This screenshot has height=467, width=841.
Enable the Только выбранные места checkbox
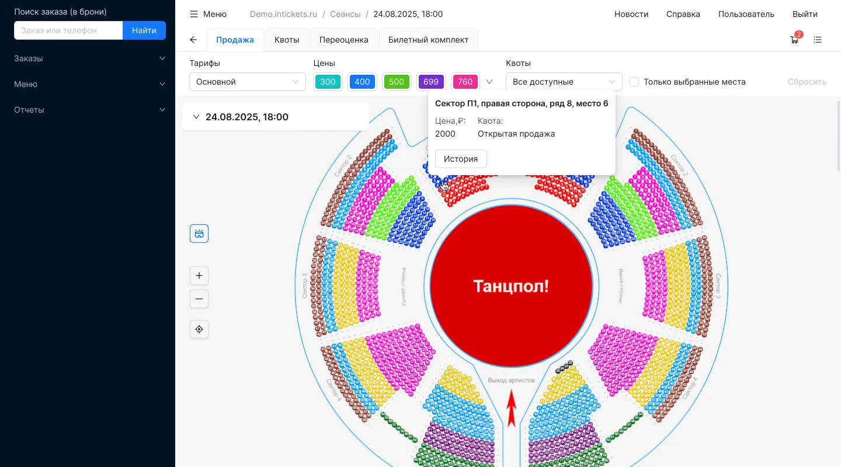coord(634,82)
